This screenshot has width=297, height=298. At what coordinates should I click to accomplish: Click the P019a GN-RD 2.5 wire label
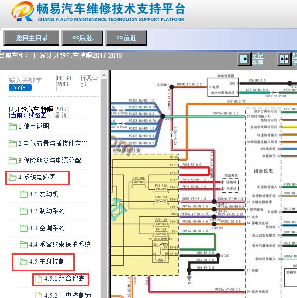coord(195,231)
